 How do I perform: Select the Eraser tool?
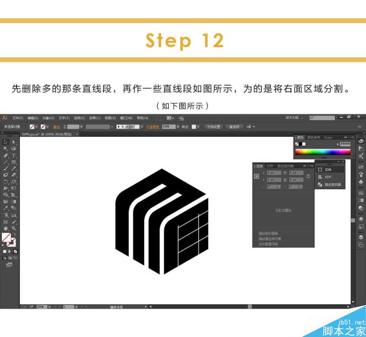pos(14,175)
